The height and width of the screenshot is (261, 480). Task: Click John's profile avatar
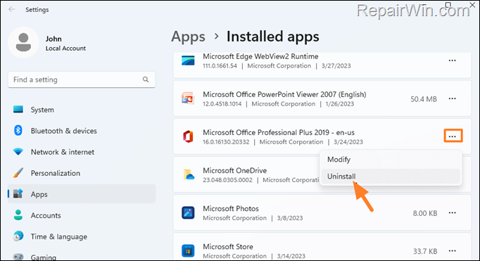pos(23,42)
